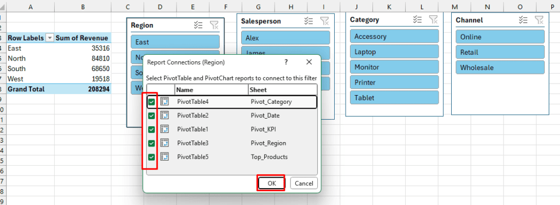The height and width of the screenshot is (205, 560).
Task: Click the Salesperson slicer title
Action: click(x=261, y=21)
